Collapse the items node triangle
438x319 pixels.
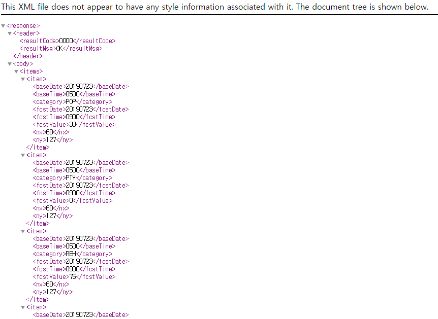[16, 72]
